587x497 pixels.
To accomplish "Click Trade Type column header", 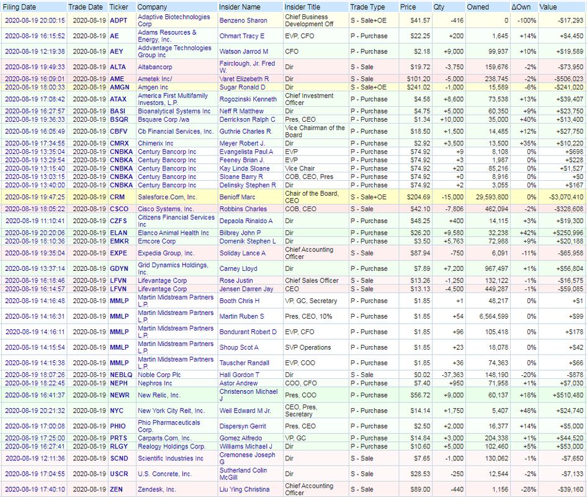I will tap(367, 7).
